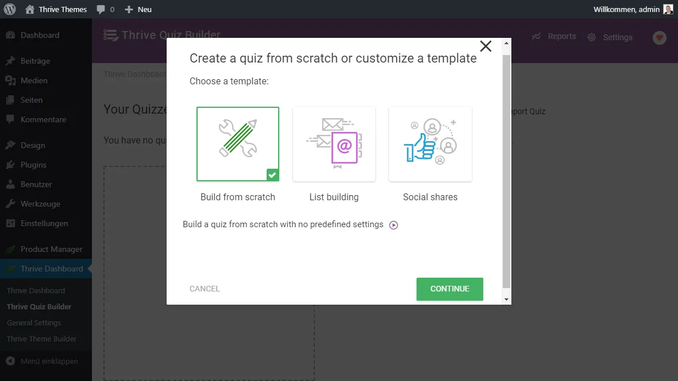The width and height of the screenshot is (678, 381).
Task: Click the Plugins plug icon
Action: click(10, 165)
